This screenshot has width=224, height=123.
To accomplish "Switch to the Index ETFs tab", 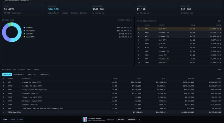I will point(32,74).
